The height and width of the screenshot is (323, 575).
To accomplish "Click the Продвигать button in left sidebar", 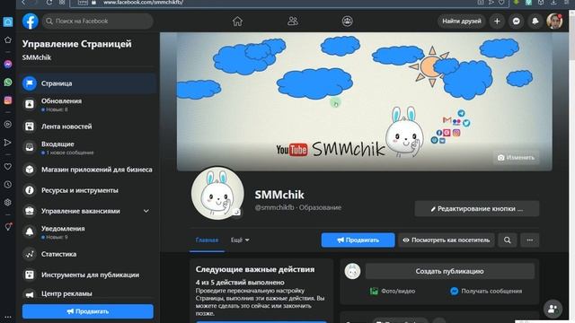I will [x=88, y=311].
